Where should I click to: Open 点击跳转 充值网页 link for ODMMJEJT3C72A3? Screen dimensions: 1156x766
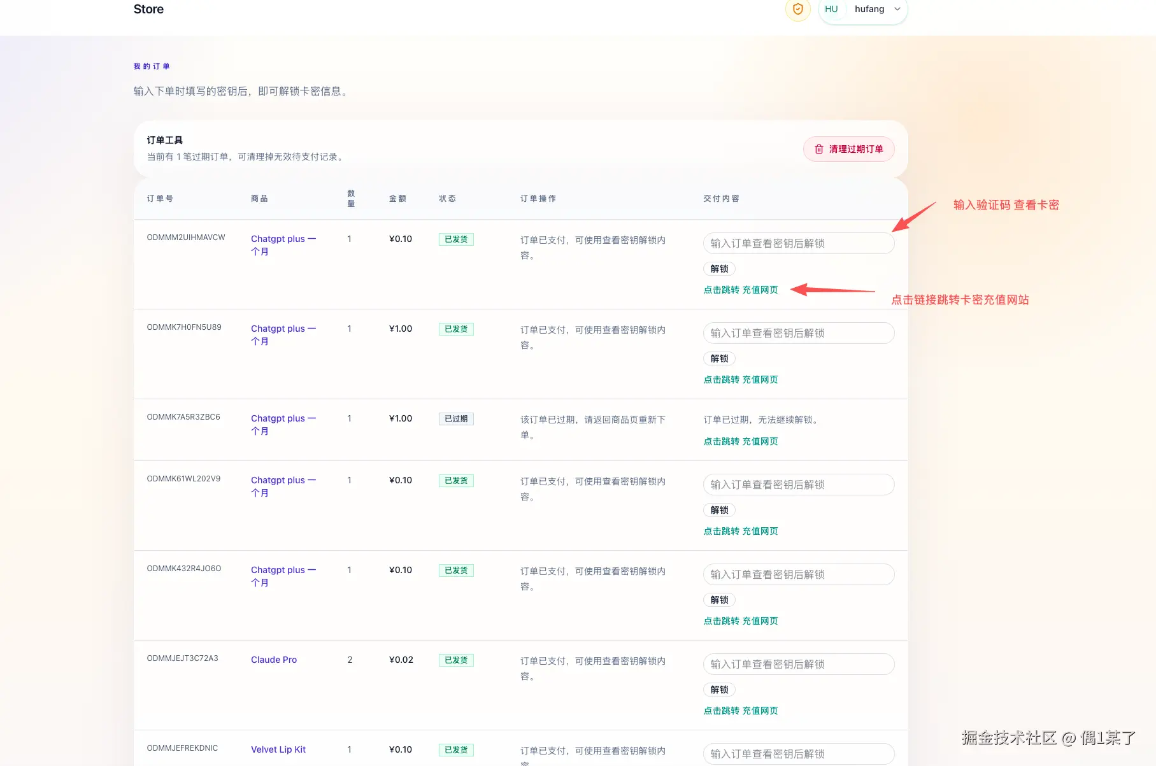(741, 711)
